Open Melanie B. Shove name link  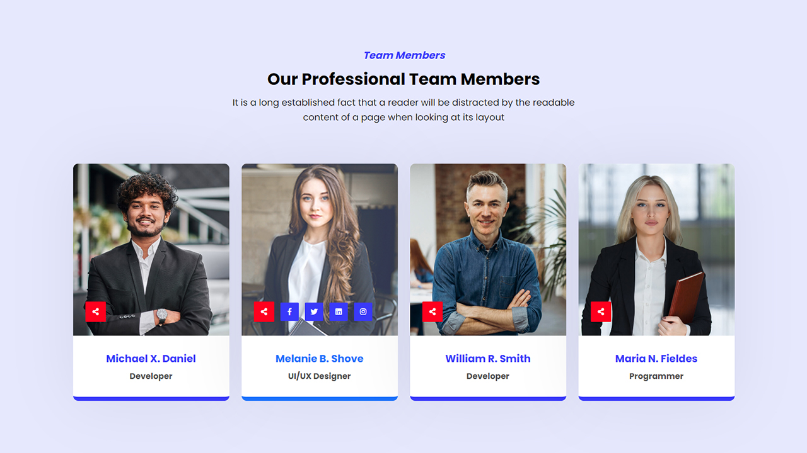pyautogui.click(x=320, y=359)
